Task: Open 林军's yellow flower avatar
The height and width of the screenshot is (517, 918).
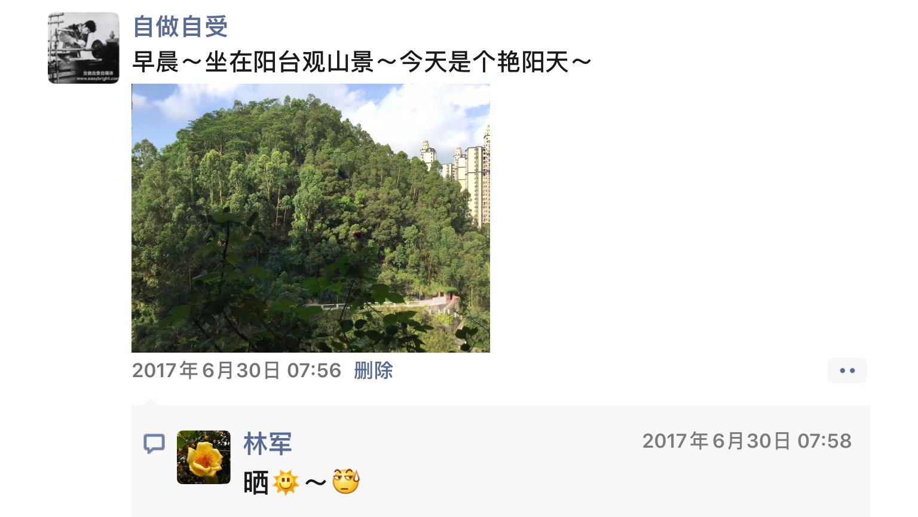Action: coord(204,457)
